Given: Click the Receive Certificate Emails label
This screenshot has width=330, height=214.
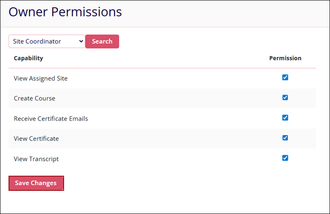Looking at the screenshot, I should pyautogui.click(x=51, y=119).
